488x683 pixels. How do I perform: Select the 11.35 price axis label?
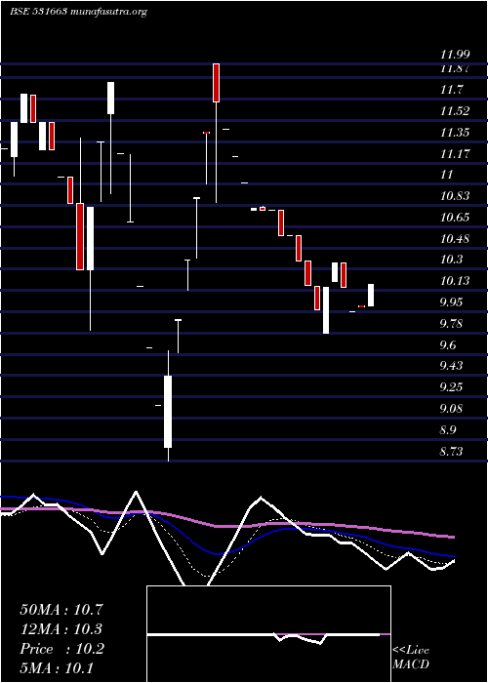pyautogui.click(x=455, y=133)
